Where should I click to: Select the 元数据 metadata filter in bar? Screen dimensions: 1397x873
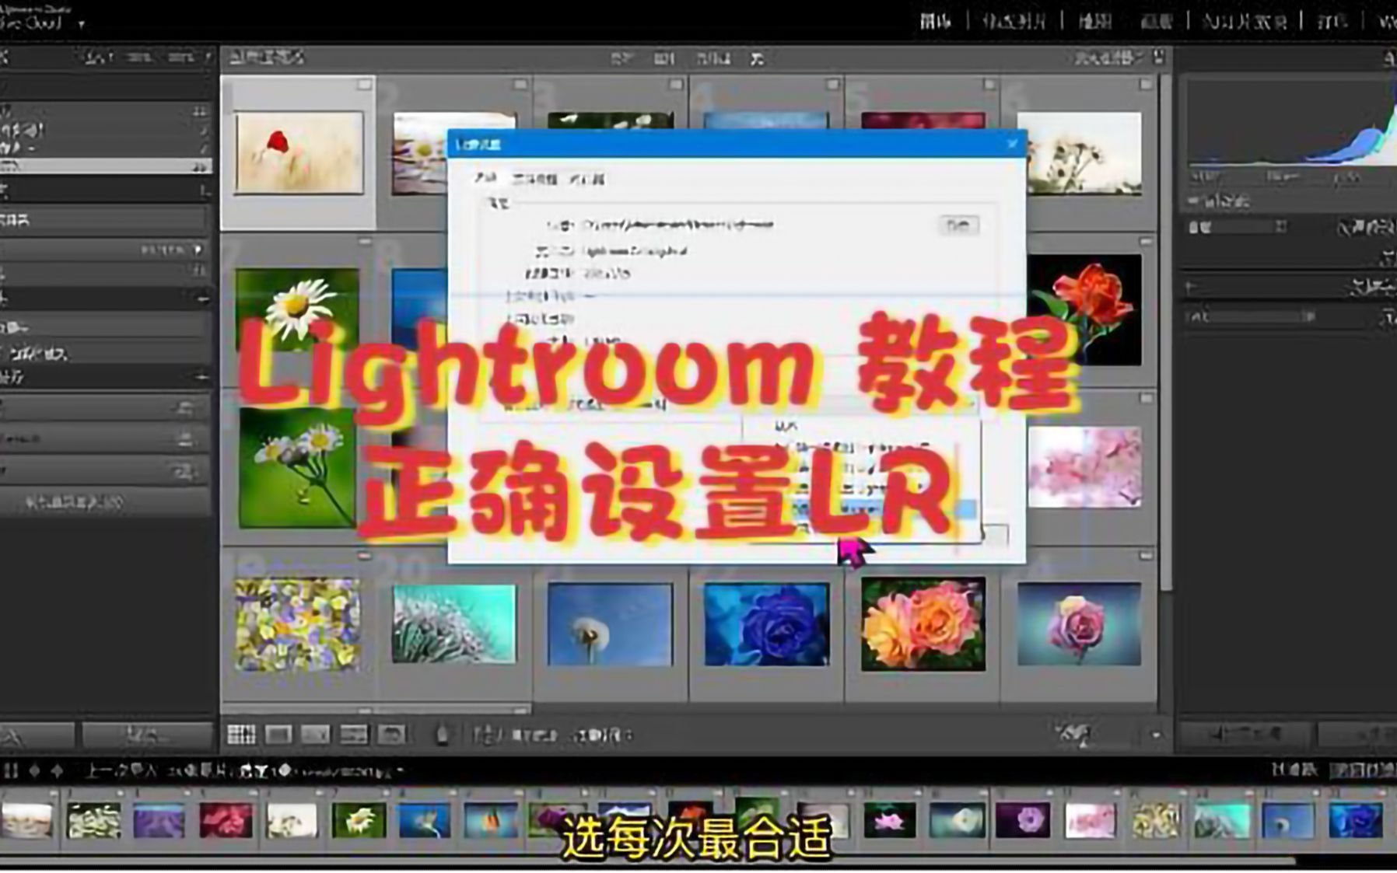point(713,58)
